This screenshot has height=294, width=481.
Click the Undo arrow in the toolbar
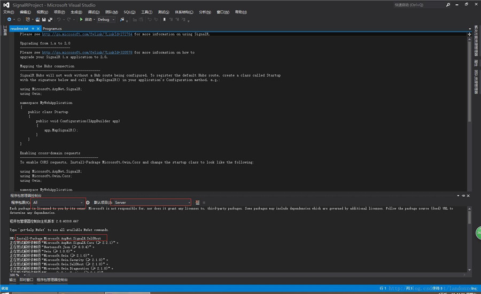[58, 20]
